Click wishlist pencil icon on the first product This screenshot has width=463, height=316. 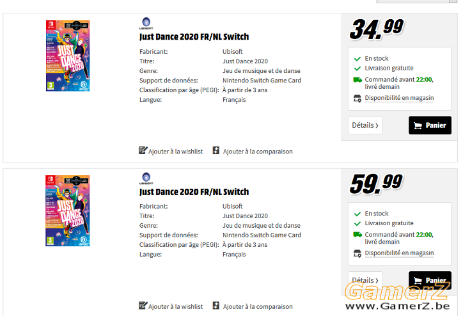tap(143, 150)
